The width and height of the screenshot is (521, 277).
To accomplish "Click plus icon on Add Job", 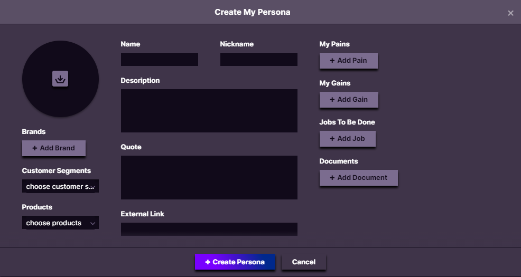I will point(332,139).
